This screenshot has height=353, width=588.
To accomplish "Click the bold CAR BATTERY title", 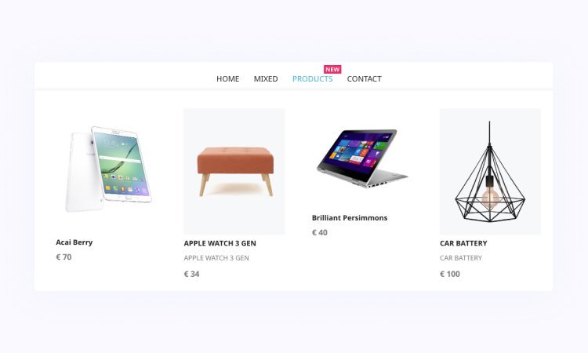I will click(x=463, y=243).
